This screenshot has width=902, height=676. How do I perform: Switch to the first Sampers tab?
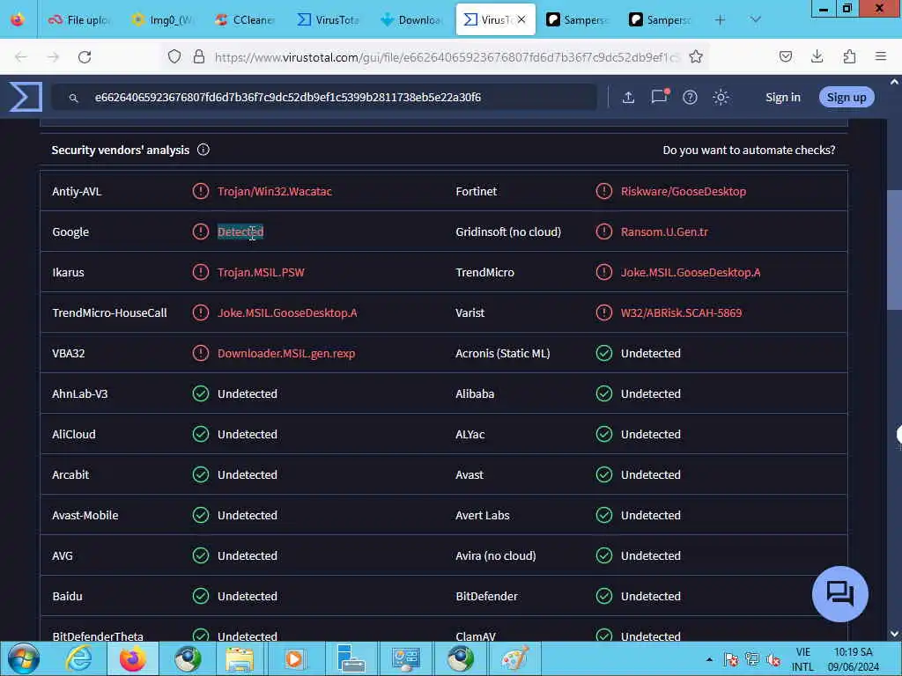tap(577, 20)
